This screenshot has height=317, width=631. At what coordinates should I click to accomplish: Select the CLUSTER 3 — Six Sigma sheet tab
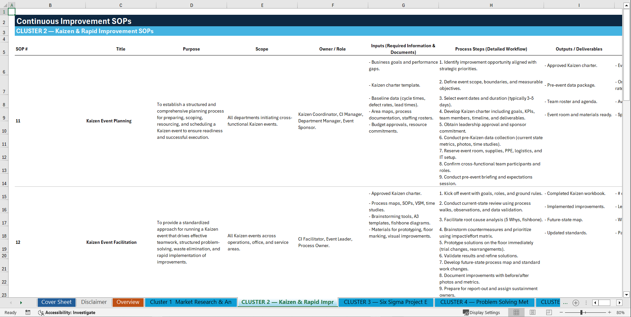pos(385,302)
